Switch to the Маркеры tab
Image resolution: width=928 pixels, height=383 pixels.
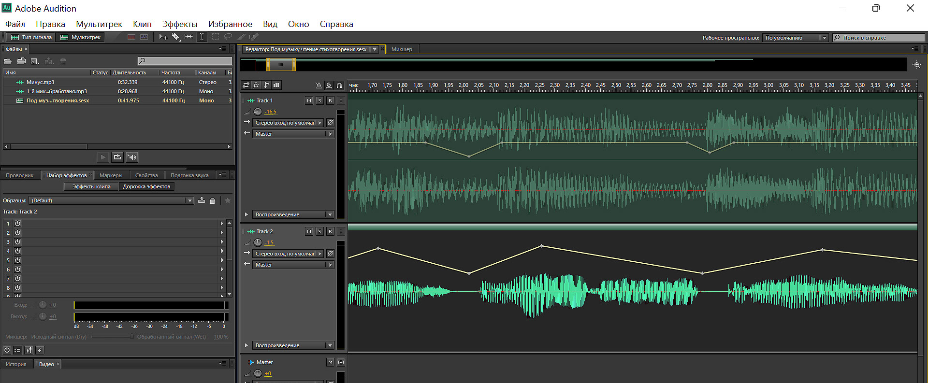click(x=111, y=175)
